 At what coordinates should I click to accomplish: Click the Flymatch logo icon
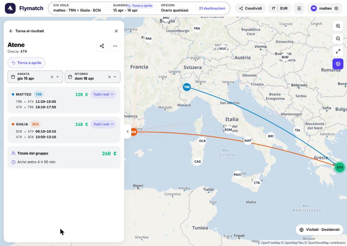point(10,8)
